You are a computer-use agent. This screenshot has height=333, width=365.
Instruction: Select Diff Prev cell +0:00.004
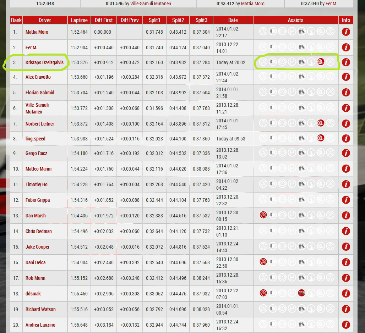tap(130, 184)
